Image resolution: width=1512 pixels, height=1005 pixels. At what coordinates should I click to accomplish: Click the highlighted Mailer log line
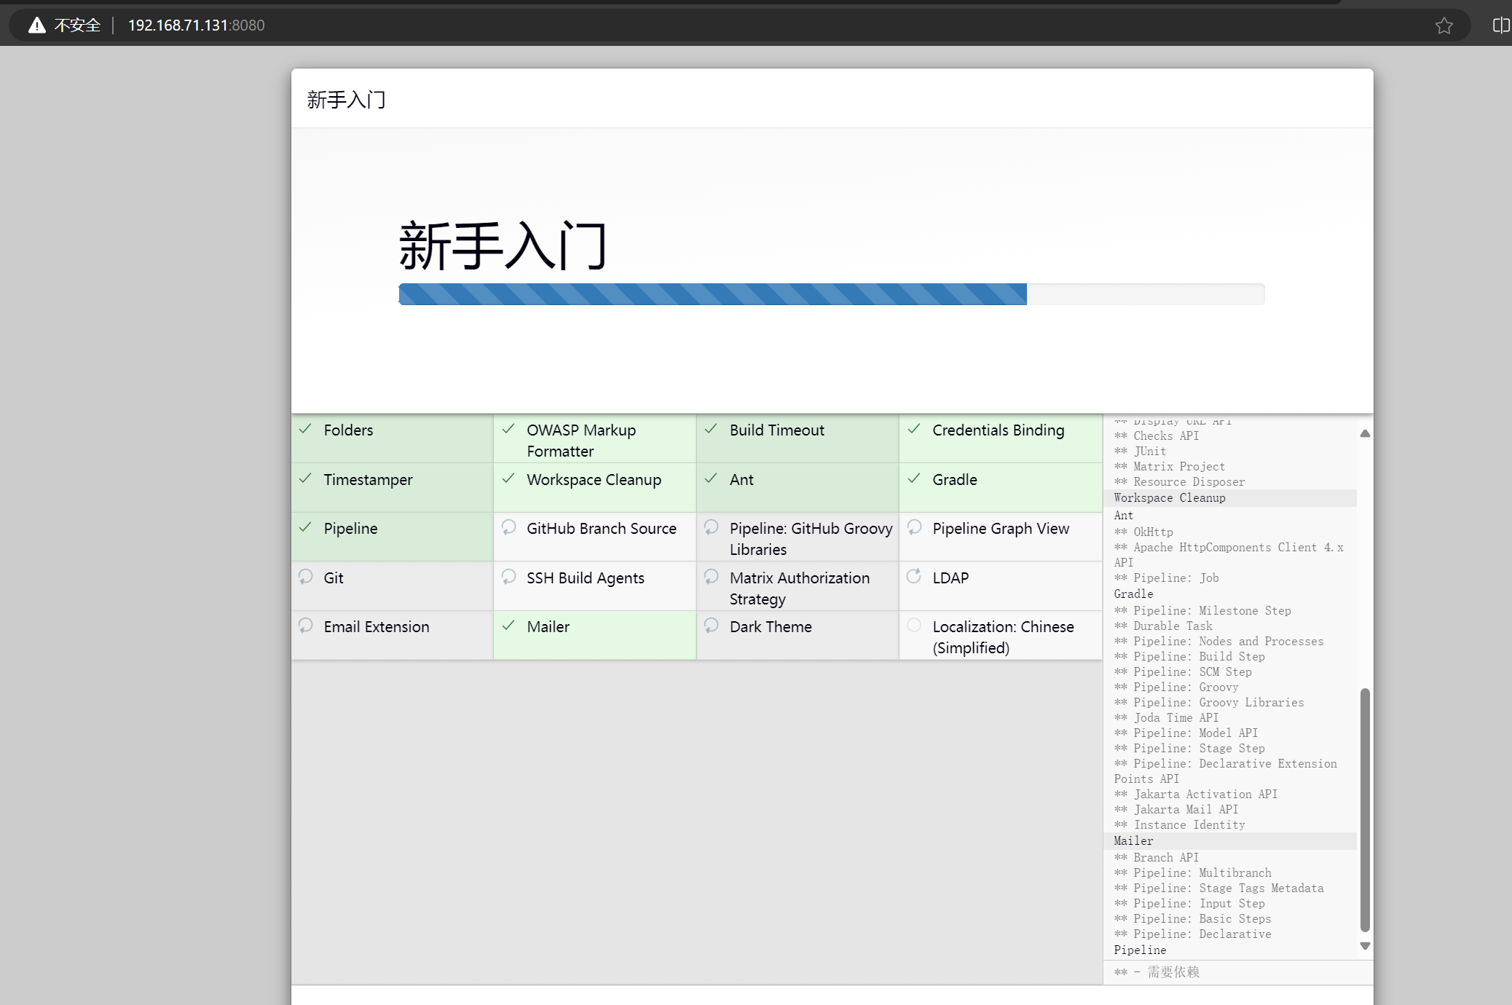pyautogui.click(x=1231, y=841)
